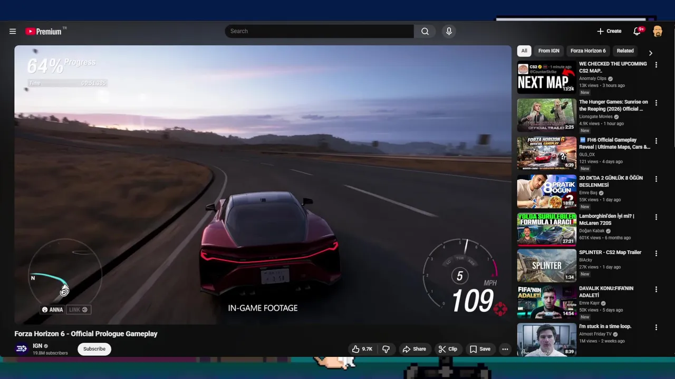This screenshot has height=379, width=675.
Task: Open title SPLINTER - CS2 Map Trailer
Action: [x=610, y=252]
